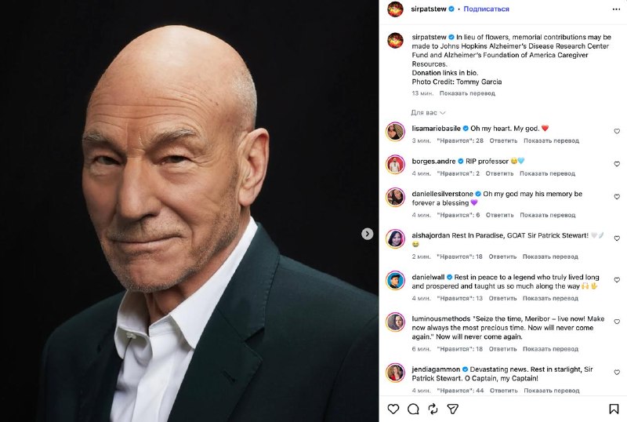
Task: Open the daniellesilverstone username link
Action: click(x=442, y=194)
